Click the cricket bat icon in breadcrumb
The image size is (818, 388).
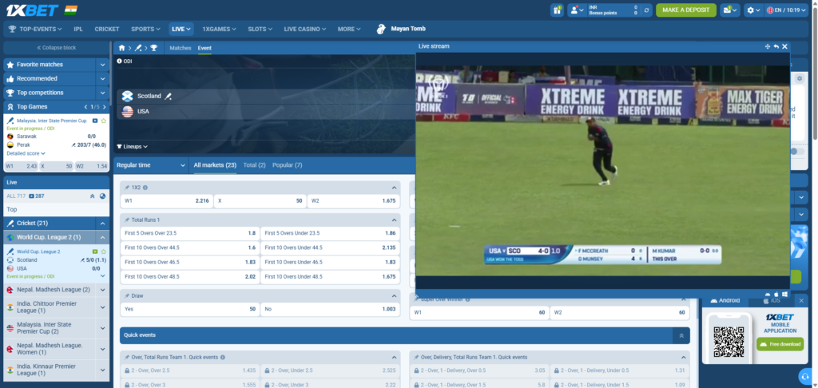click(138, 48)
